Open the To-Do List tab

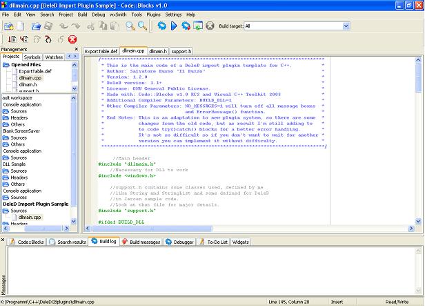tap(214, 242)
